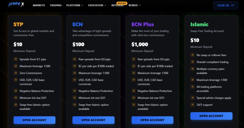The image size is (244, 128).
Task: Open the Referral page link
Action: pos(118,6)
